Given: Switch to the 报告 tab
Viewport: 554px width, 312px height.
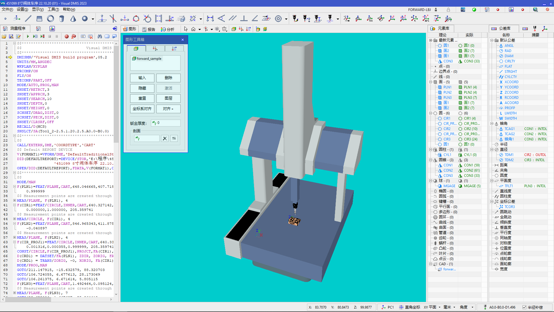Looking at the screenshot, I should pos(149,29).
